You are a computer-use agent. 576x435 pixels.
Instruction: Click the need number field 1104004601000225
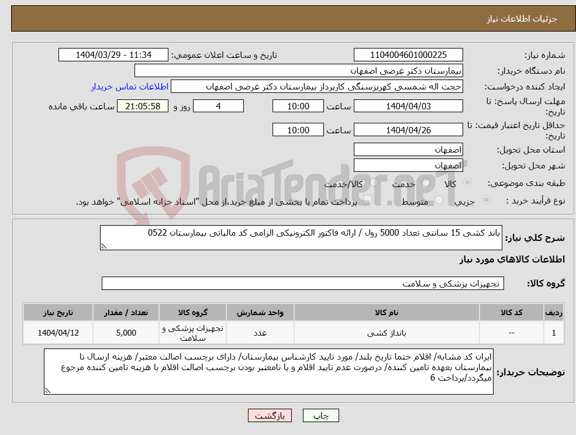(x=408, y=55)
